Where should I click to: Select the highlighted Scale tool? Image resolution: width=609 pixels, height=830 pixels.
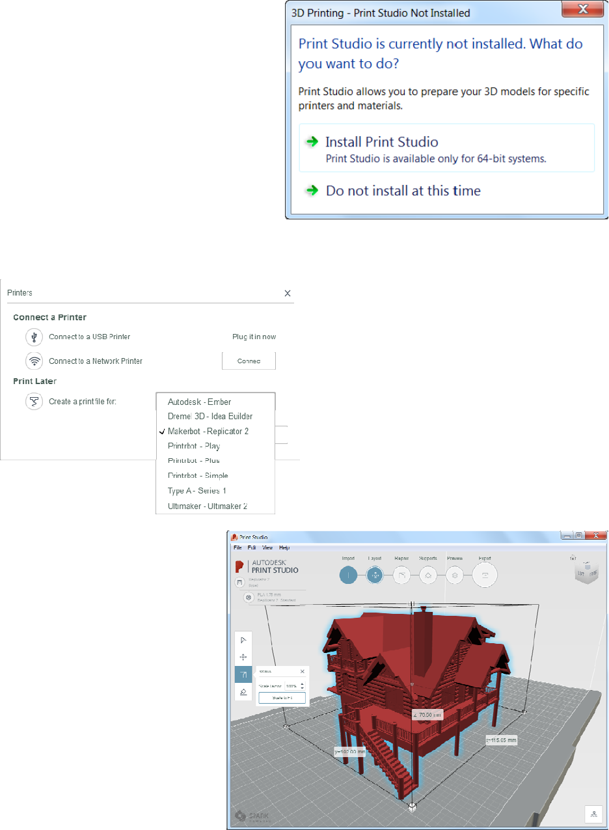[243, 674]
